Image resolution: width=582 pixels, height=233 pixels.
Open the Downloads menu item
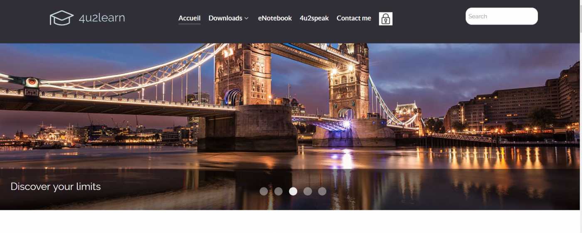pyautogui.click(x=225, y=18)
